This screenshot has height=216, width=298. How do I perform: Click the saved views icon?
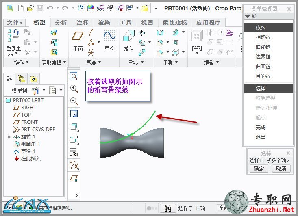[x=74, y=152]
